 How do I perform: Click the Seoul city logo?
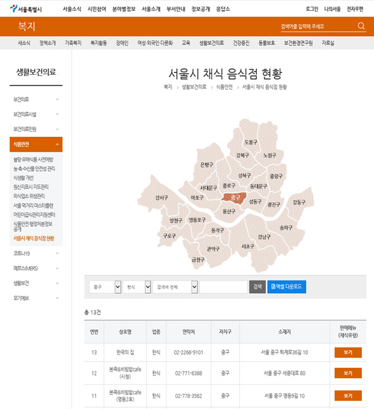pos(26,9)
